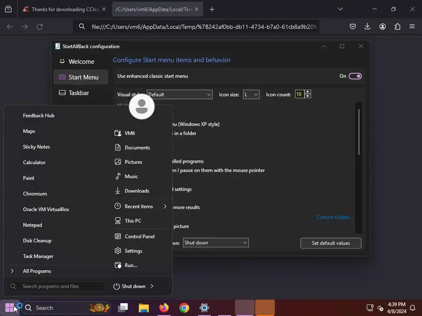Click the Shut down power button
Viewport: 422px width, 316px height.
coord(129,286)
